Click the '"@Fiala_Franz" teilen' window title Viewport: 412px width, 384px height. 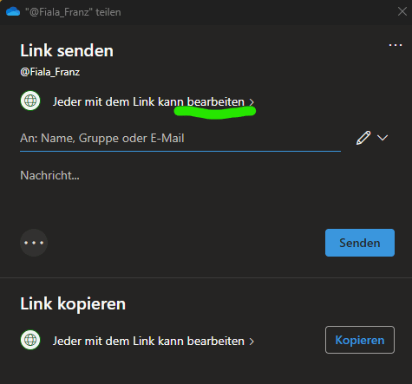tap(73, 12)
